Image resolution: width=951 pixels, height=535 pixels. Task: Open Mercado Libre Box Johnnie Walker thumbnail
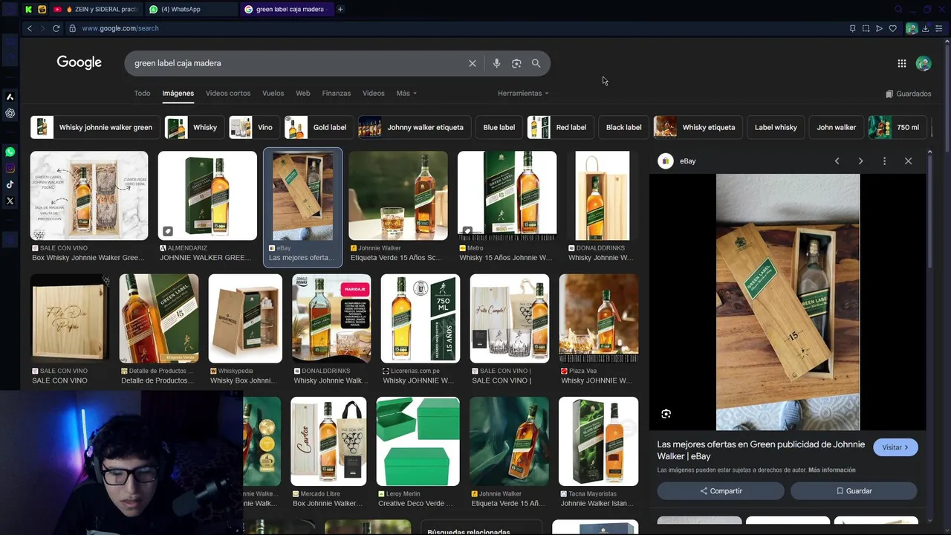click(328, 441)
